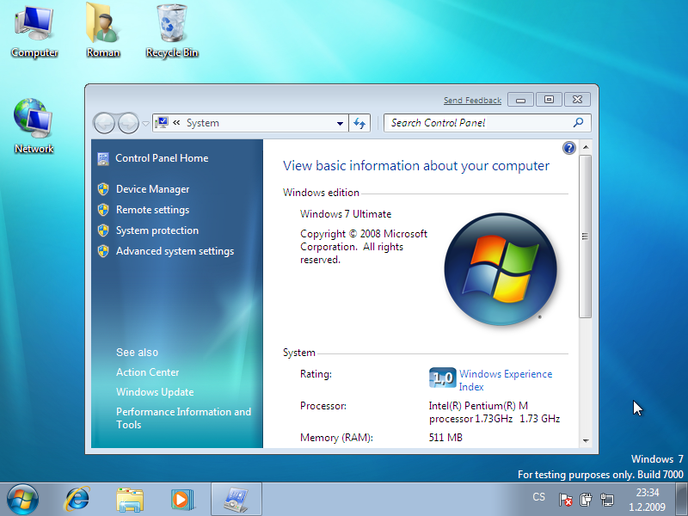Screen dimensions: 688x516
Task: Click the CS language indicator
Action: pyautogui.click(x=539, y=497)
